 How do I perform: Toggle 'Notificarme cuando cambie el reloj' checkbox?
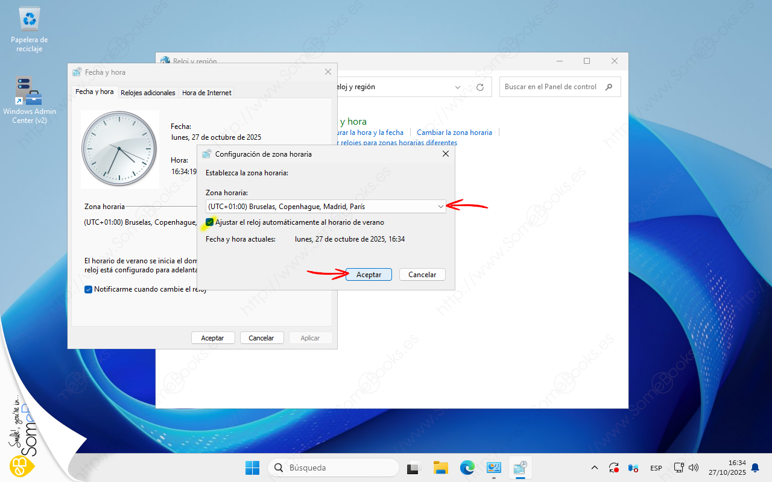(89, 289)
